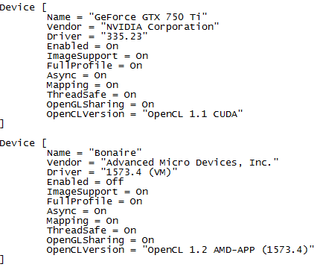Click the first Mapping = On line
This screenshot has width=317, height=270.
(x=83, y=85)
